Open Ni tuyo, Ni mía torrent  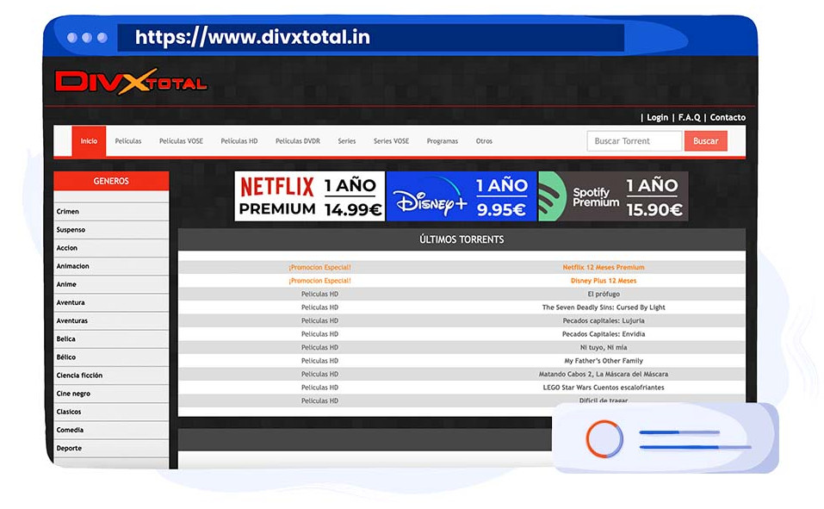[x=604, y=348]
